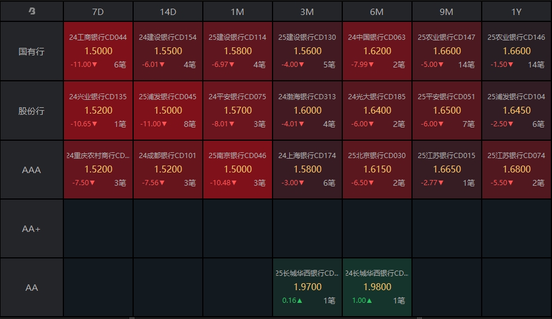Open the 25浦发银行CD104 quote cell
The height and width of the screenshot is (319, 552).
pyautogui.click(x=516, y=111)
